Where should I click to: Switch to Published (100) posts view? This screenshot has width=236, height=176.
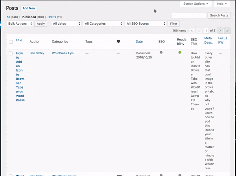(33, 17)
